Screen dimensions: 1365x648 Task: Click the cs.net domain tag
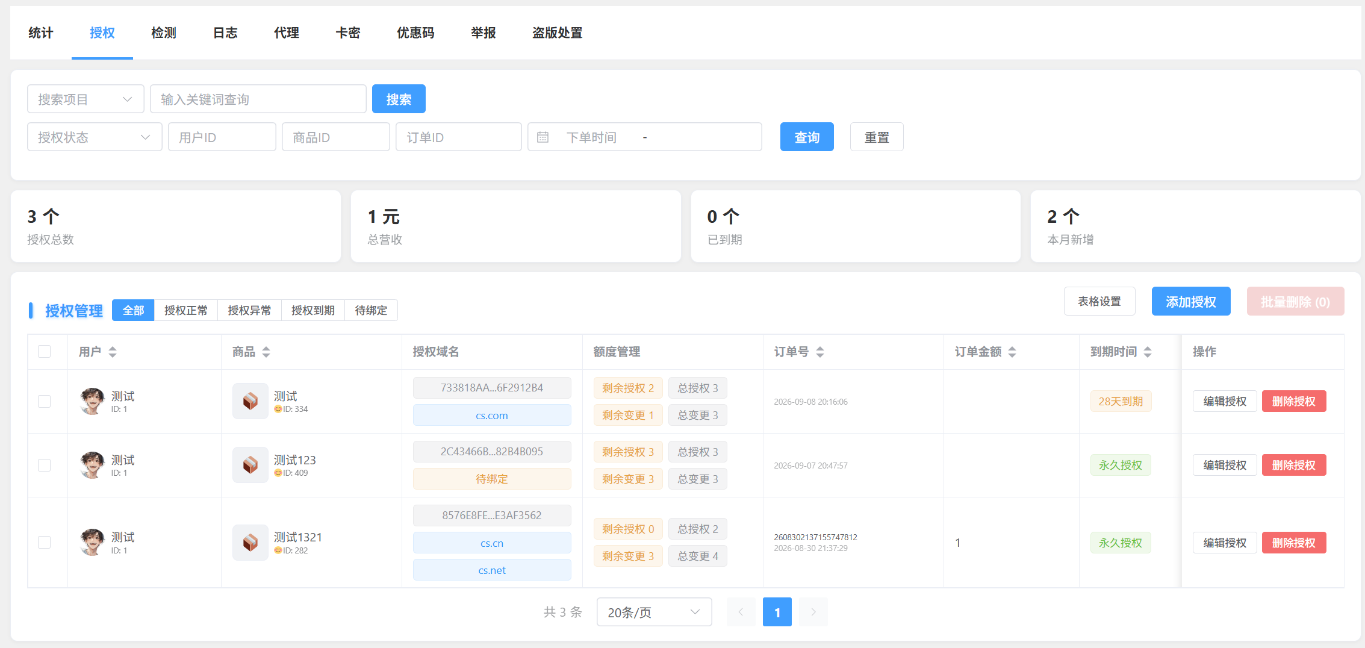(x=492, y=570)
